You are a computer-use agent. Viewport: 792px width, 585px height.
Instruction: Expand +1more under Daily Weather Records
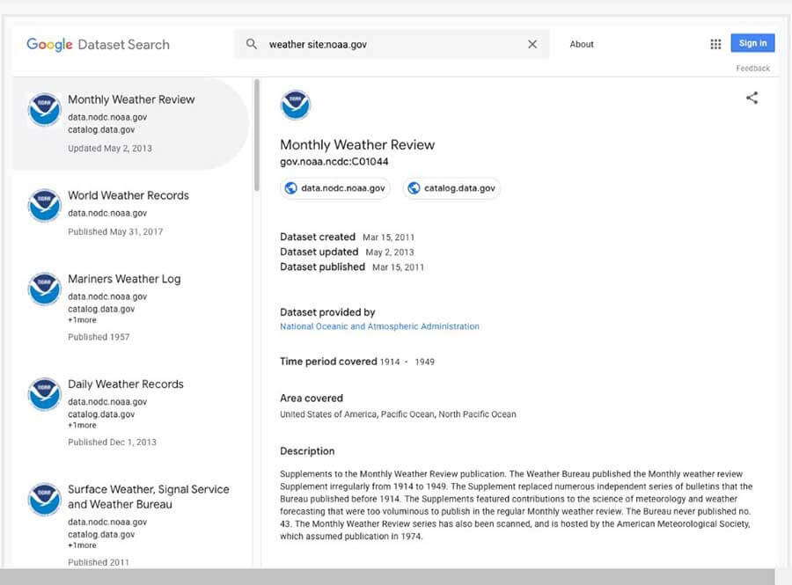click(82, 425)
